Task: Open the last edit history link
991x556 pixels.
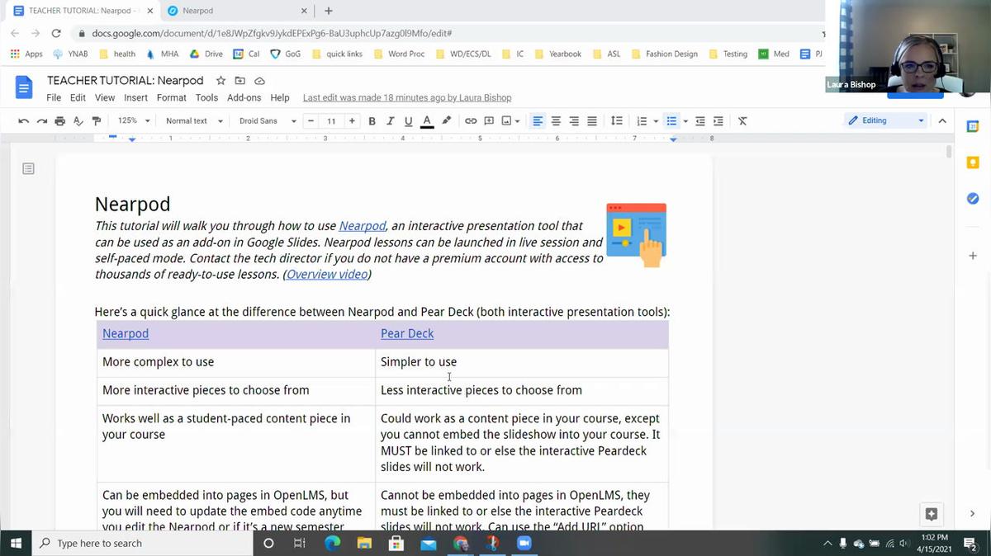Action: pyautogui.click(x=407, y=97)
